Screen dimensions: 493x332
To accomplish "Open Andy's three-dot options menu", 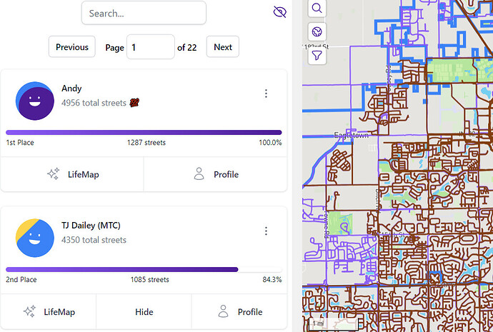I will [266, 94].
